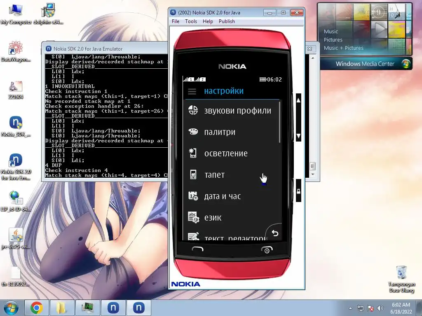The height and width of the screenshot is (316, 422).
Task: Select осветление text entry
Action: coord(226,153)
